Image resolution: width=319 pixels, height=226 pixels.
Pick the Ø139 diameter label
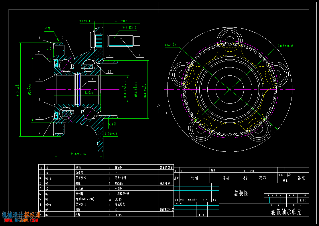point(170,45)
